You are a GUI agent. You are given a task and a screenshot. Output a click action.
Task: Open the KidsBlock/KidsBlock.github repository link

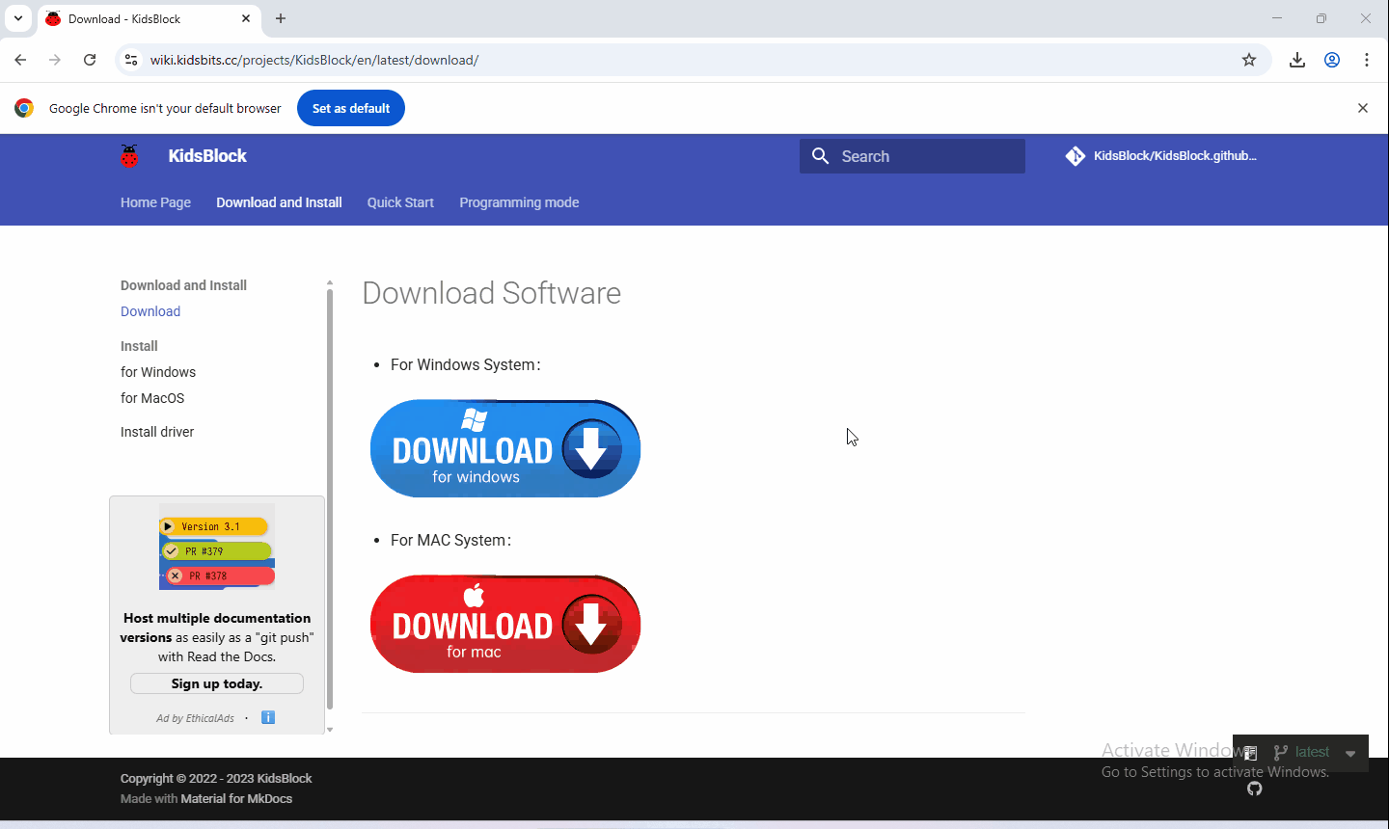tap(1161, 156)
